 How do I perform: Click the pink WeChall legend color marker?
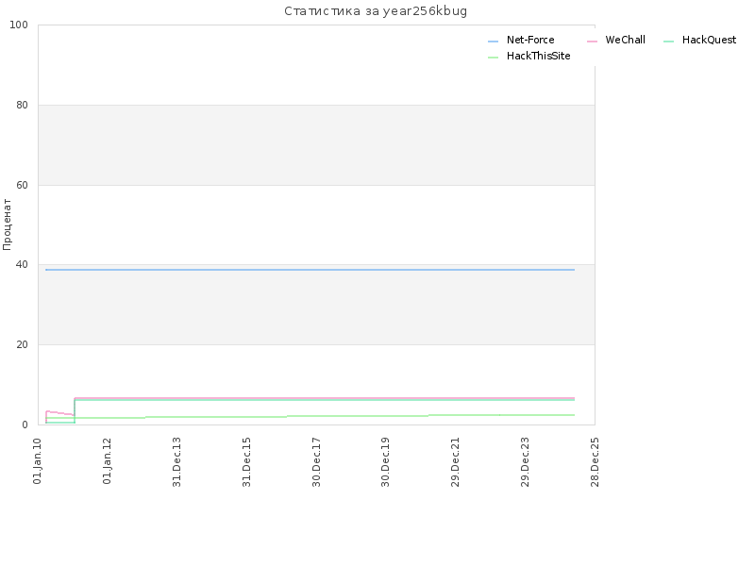(x=592, y=42)
